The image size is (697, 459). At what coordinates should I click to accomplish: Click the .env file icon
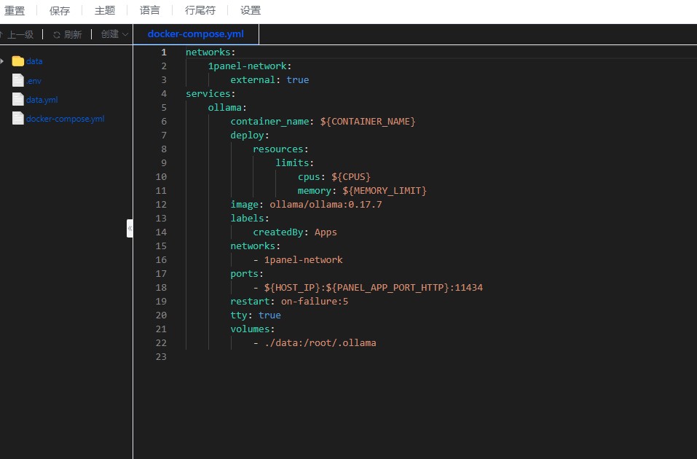click(x=18, y=80)
